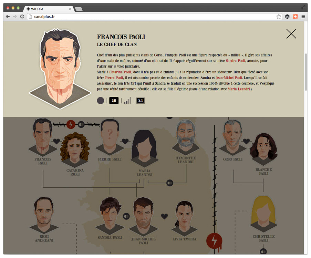The image size is (311, 258).
Task: Click the link-rings icon beside the small red lightning
Action: coord(81,125)
